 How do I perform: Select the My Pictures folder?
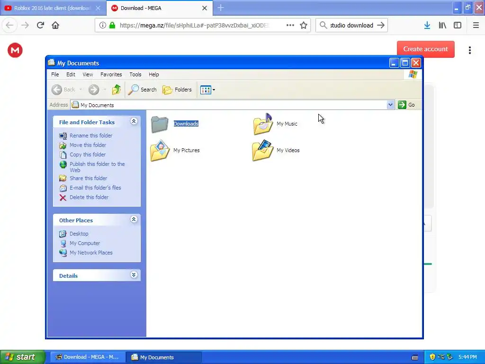point(175,150)
